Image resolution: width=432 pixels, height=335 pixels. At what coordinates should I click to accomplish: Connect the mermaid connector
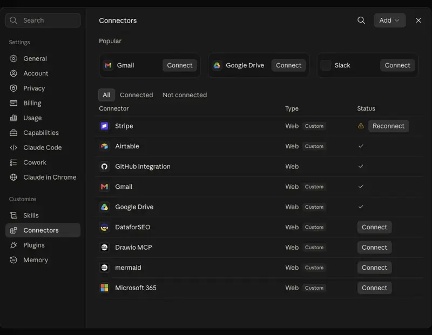pyautogui.click(x=374, y=268)
